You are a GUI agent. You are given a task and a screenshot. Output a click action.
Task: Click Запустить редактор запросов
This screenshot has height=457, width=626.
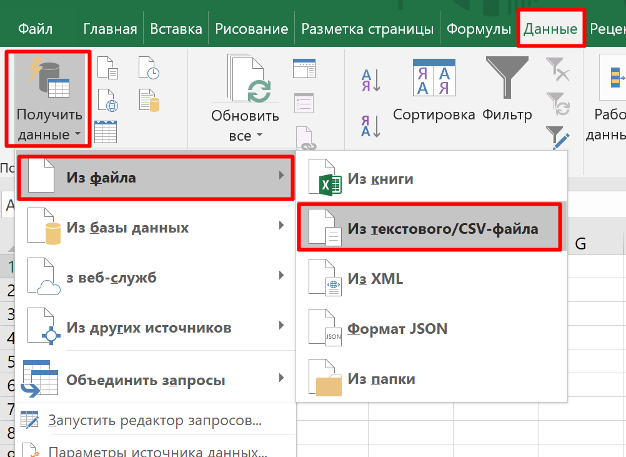154,421
